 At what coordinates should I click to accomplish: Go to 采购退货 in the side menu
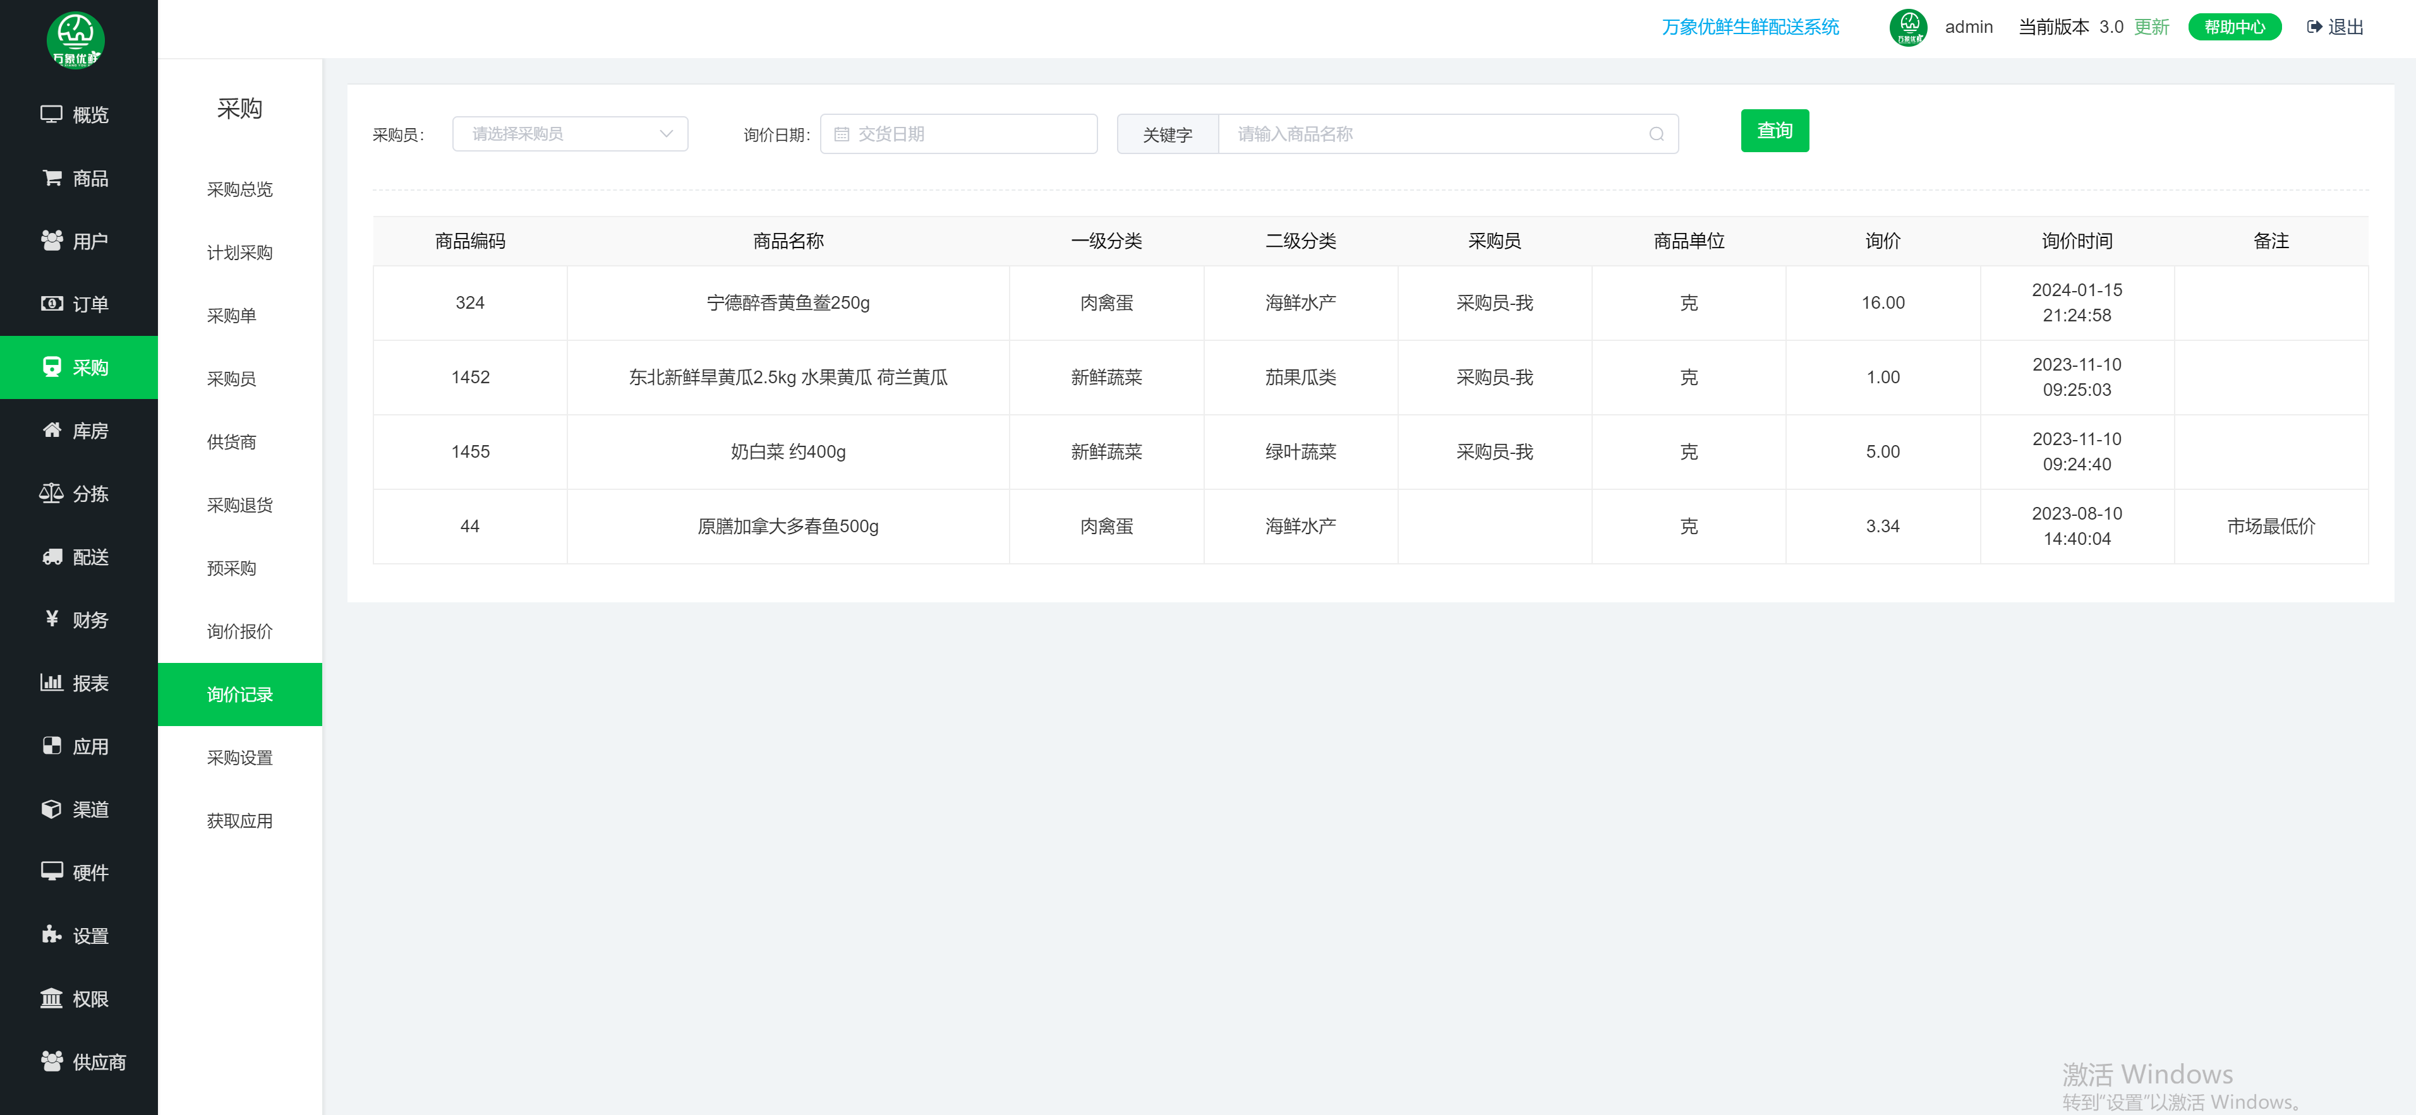pyautogui.click(x=239, y=505)
